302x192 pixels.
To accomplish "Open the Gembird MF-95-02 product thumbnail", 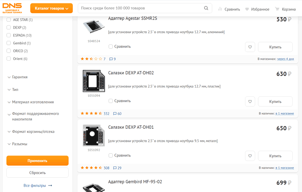I will (94, 187).
